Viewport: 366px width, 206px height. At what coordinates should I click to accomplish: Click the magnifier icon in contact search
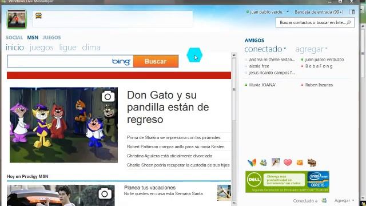coord(349,23)
